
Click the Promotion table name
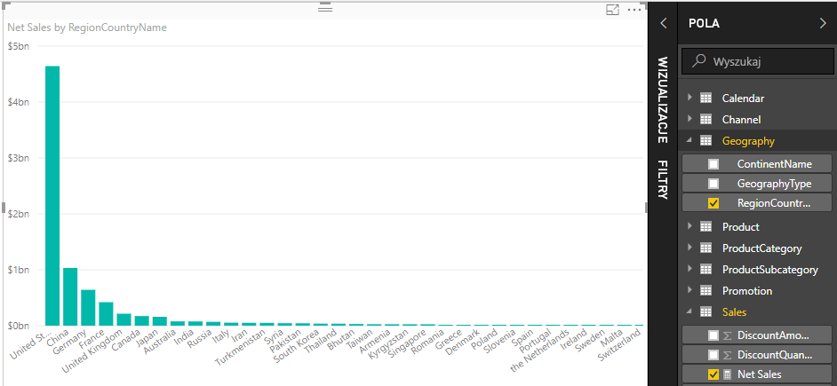click(747, 290)
